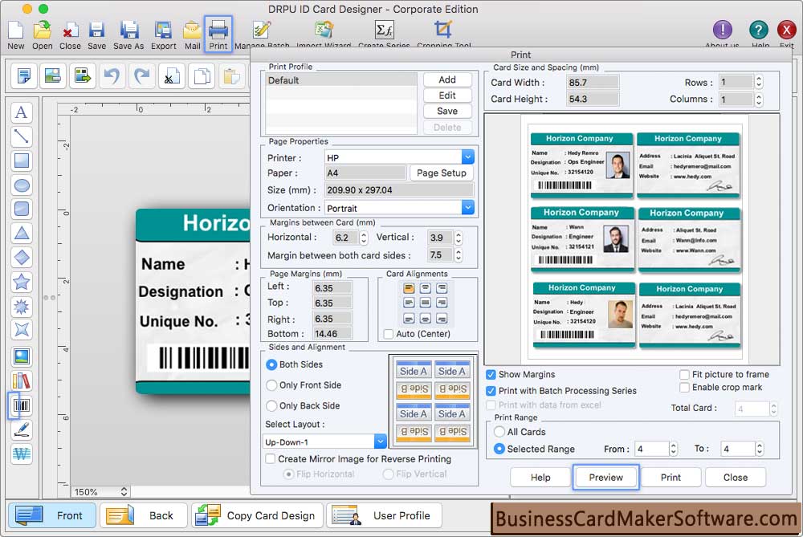The height and width of the screenshot is (537, 803).
Task: Toggle the Auto (Center) checkbox
Action: tap(389, 334)
